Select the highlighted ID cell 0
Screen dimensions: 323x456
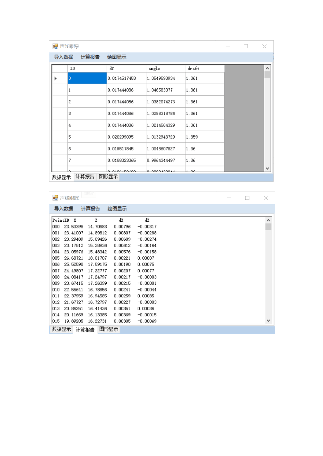click(x=87, y=78)
